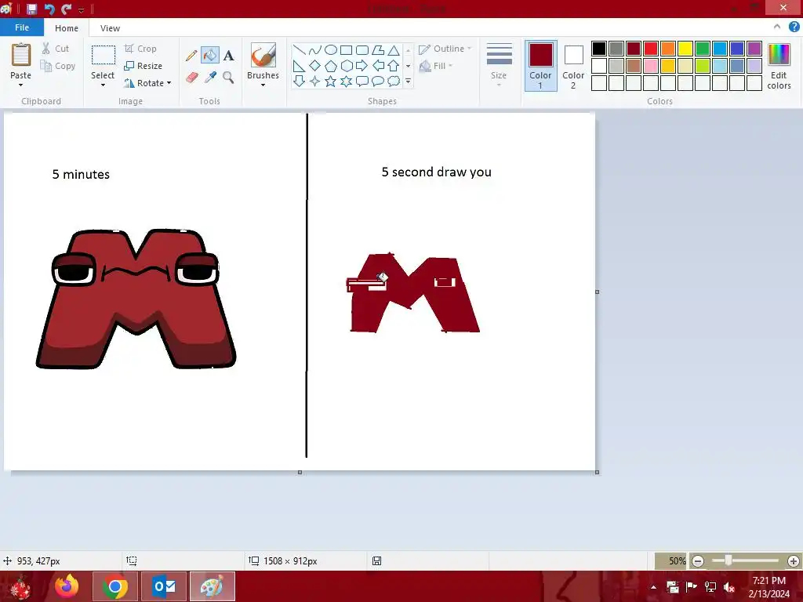
Task: Click the Save icon in title bar
Action: coord(31,9)
